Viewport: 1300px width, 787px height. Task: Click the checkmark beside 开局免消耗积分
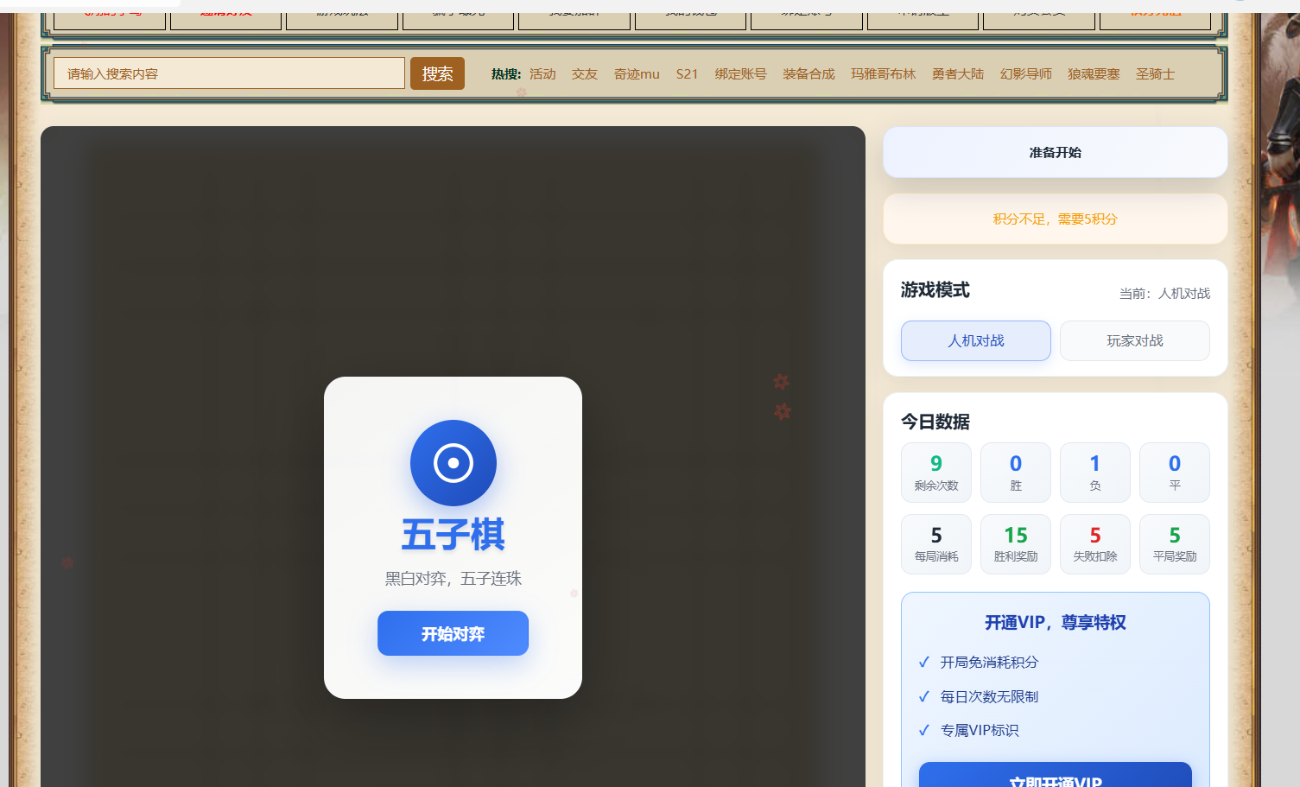click(924, 663)
